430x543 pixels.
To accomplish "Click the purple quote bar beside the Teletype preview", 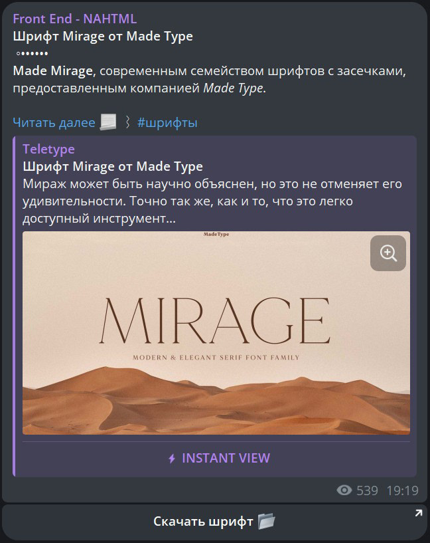I will [14, 306].
